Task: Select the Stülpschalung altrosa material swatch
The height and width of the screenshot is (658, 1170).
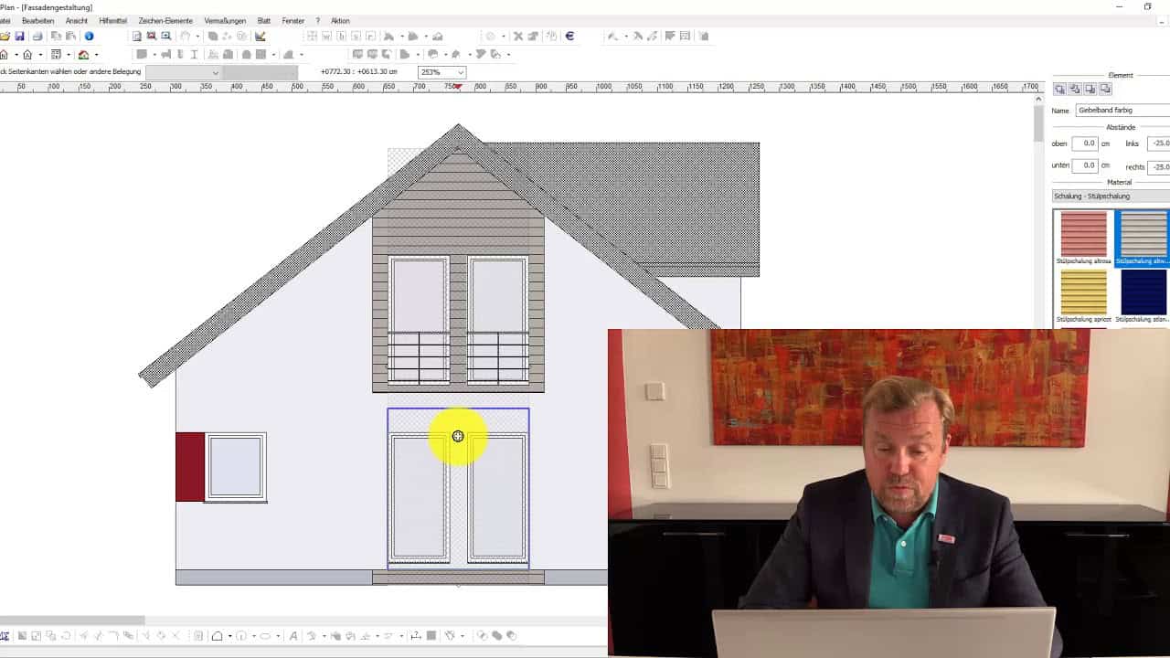Action: pyautogui.click(x=1083, y=236)
